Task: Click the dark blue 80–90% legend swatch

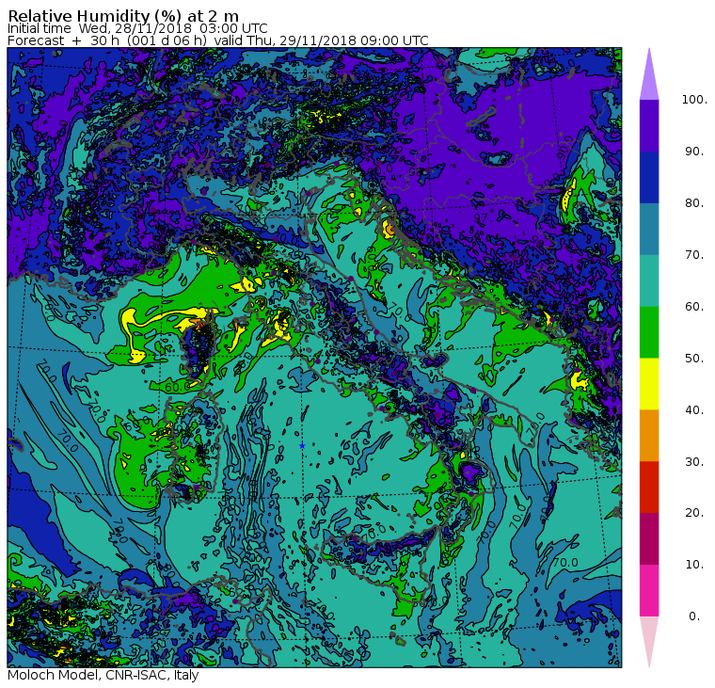Action: pyautogui.click(x=649, y=177)
